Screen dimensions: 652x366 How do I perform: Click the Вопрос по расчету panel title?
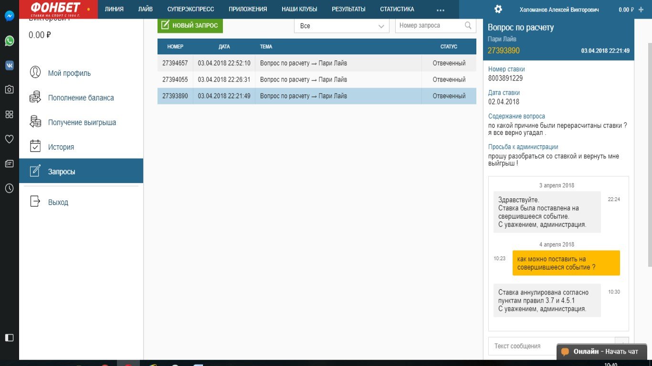point(521,28)
